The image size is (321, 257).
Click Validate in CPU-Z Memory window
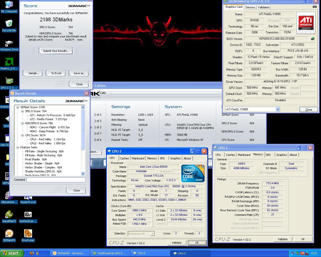(x=282, y=239)
